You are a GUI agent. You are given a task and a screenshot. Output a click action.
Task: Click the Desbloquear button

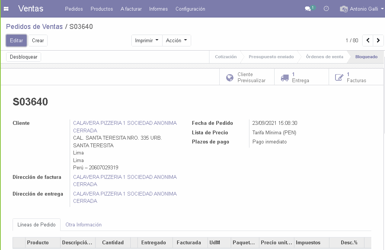coord(24,57)
